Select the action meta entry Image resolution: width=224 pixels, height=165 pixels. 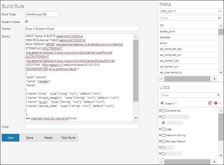pyautogui.click(x=188, y=43)
